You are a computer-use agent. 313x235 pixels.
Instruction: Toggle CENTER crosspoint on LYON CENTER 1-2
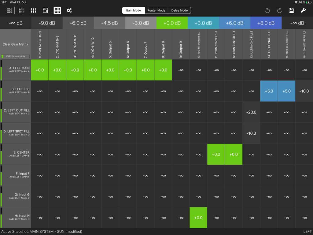pyautogui.click(x=216, y=155)
